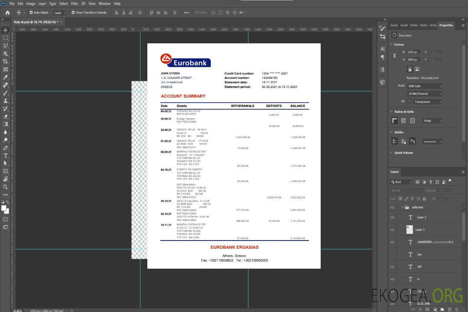Viewport: 468px width, 312px height.
Task: Collapse the Canvas section
Action: (392, 44)
